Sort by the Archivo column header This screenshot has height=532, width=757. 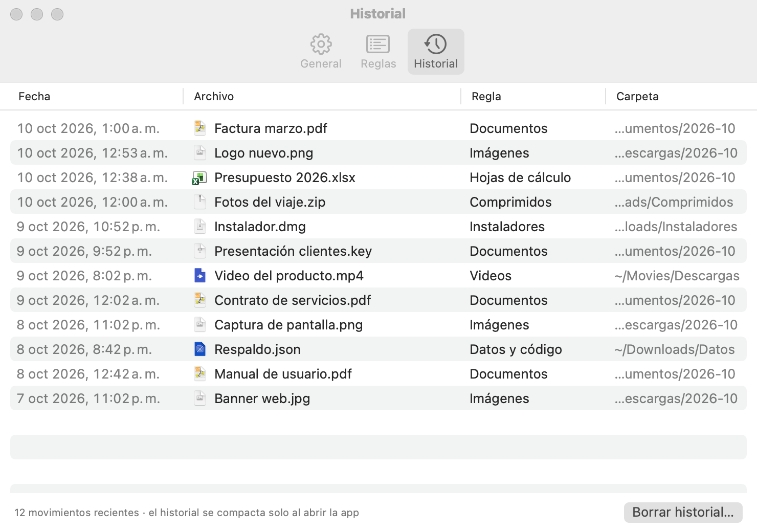click(214, 96)
